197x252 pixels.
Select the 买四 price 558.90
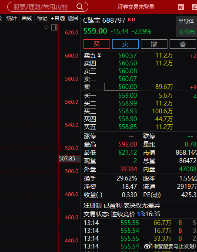(127, 119)
